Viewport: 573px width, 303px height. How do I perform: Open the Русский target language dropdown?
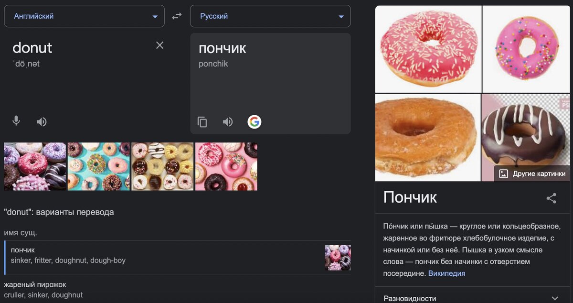click(270, 16)
